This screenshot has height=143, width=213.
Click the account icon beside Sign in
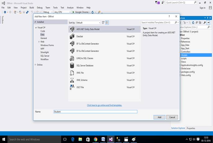click(x=210, y=8)
